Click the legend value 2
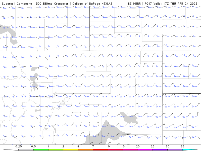The height and width of the screenshot is (151, 201). point(63,146)
